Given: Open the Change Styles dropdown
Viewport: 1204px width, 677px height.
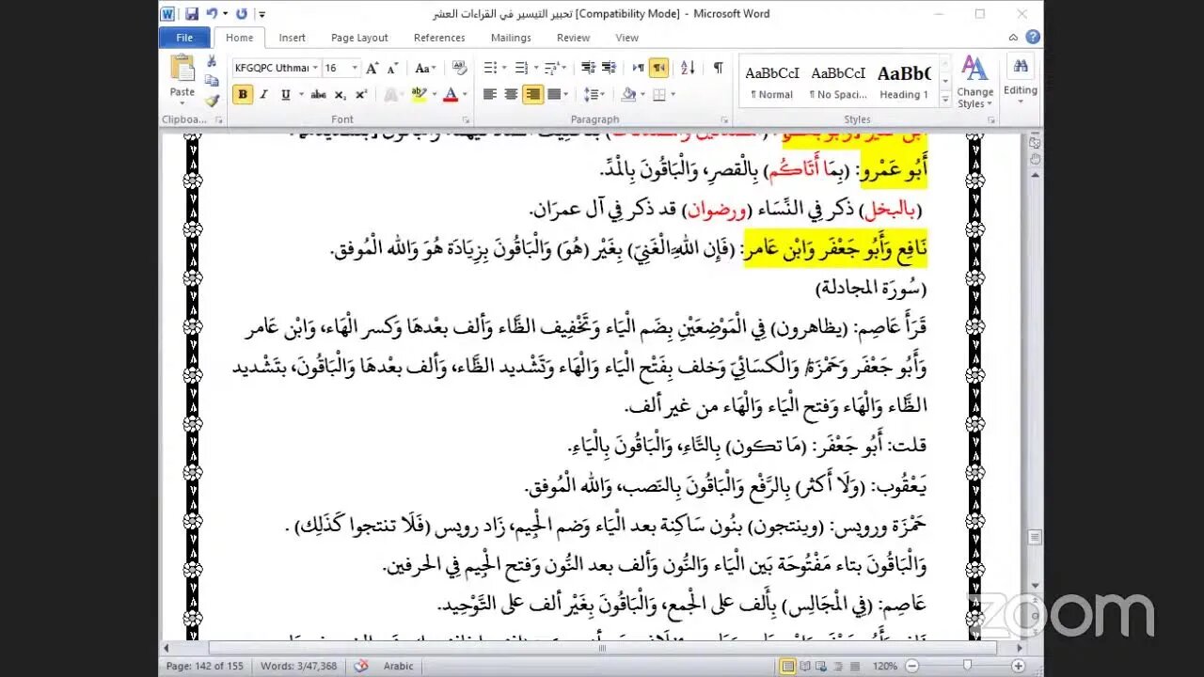Looking at the screenshot, I should click(x=974, y=82).
